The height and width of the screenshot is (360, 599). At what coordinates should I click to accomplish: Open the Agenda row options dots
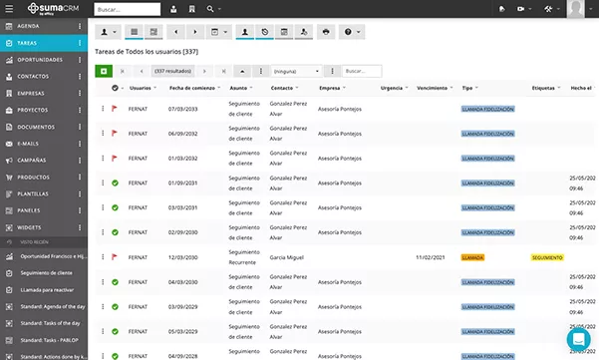point(80,26)
